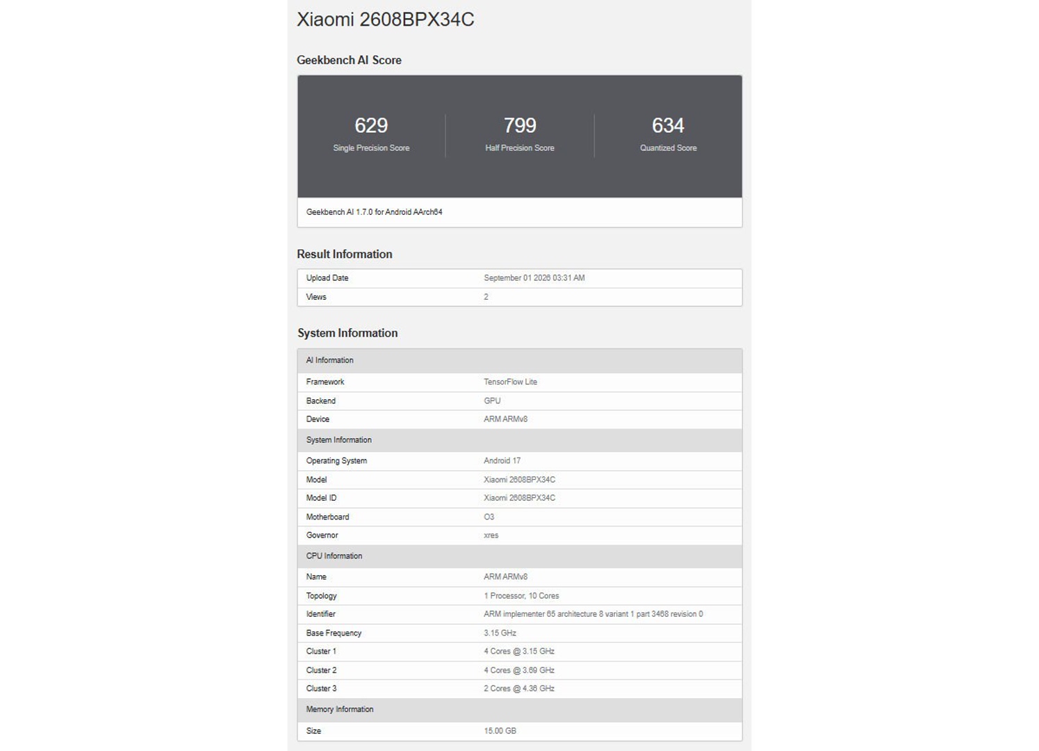Select the Model ID value Xiaomi 2608BPX34C

(519, 498)
